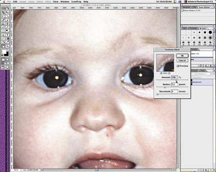This screenshot has height=172, width=216.
Task: Enable Resize Windows To Fit checkbox
Action: tap(182, 11)
